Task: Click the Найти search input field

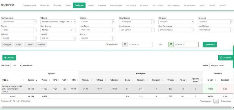Action: 221,65
